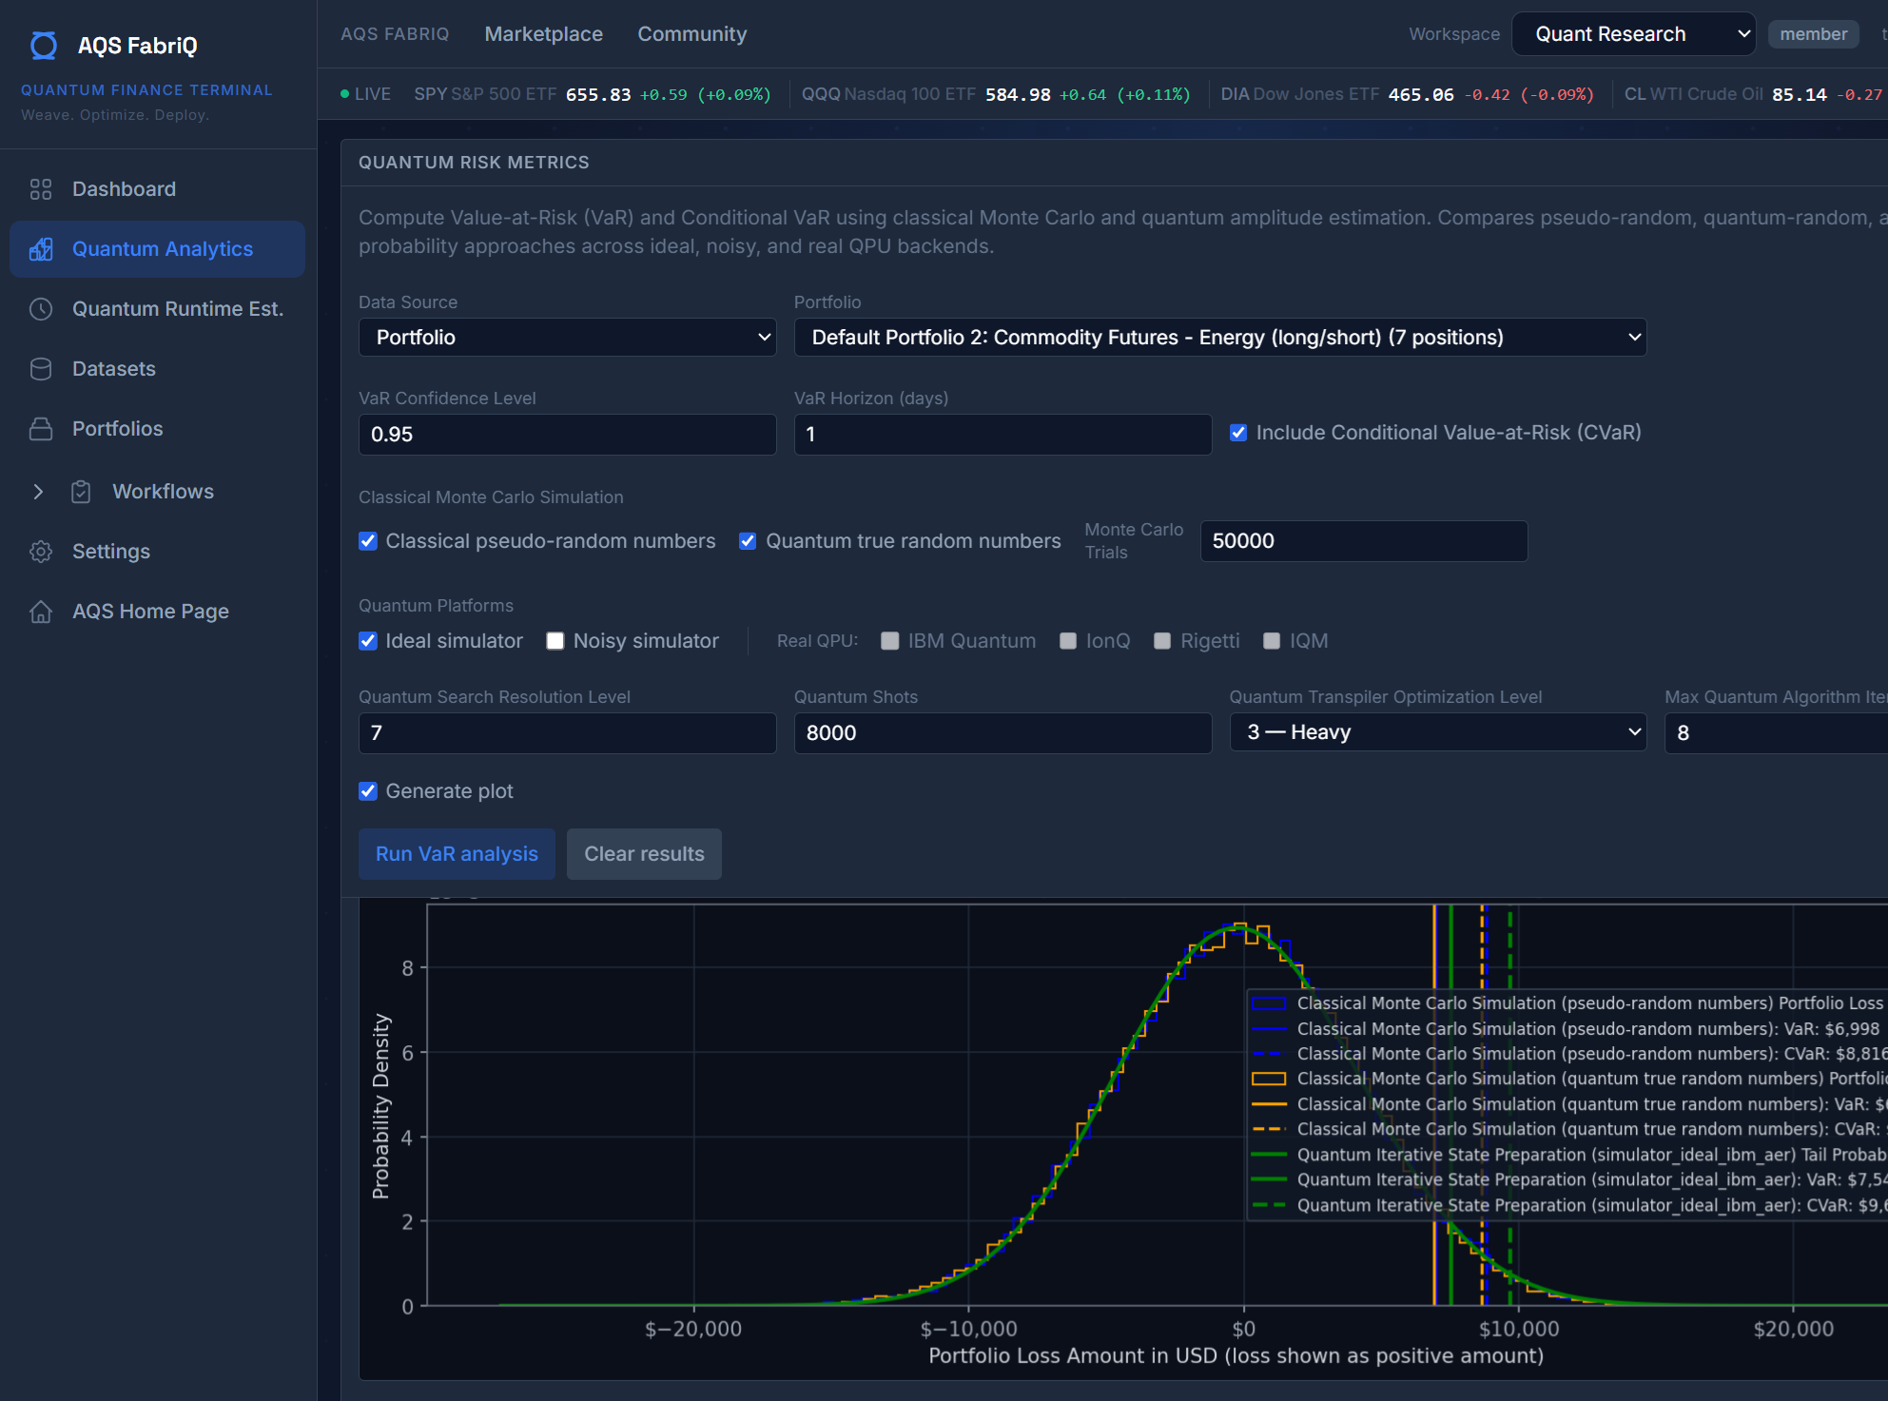
Task: Open the Community section
Action: point(691,33)
